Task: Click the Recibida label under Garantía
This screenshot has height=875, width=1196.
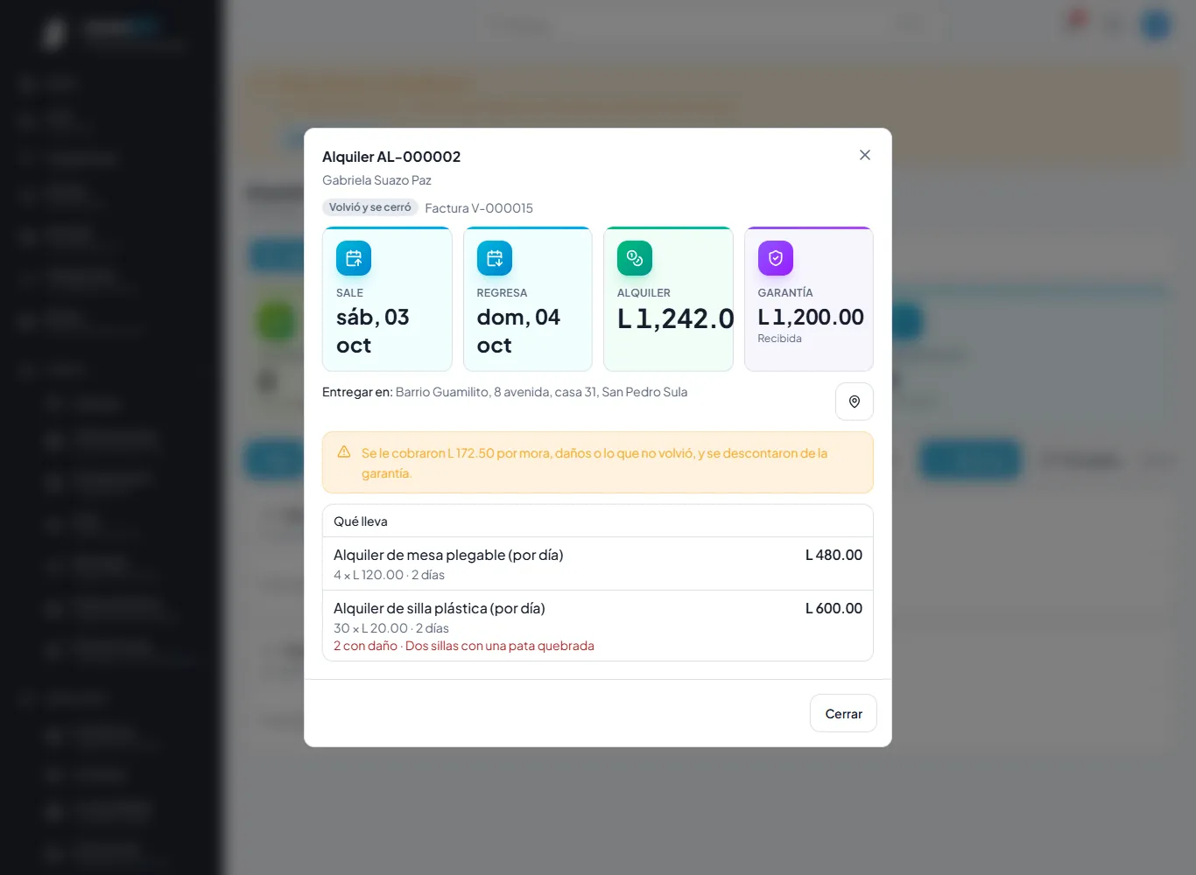Action: (x=780, y=339)
